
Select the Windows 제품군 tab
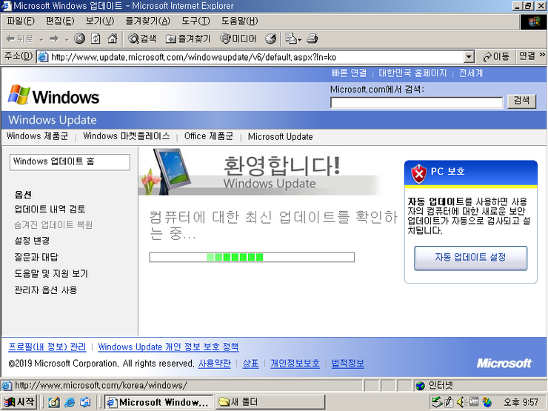pyautogui.click(x=37, y=136)
